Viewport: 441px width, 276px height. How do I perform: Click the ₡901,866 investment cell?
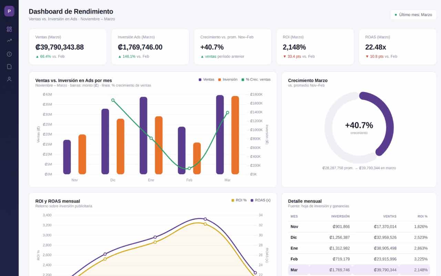click(341, 227)
